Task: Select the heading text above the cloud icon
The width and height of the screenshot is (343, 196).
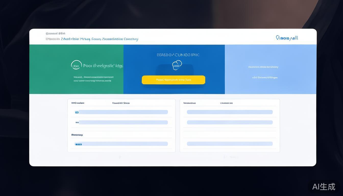Action: coord(178,55)
